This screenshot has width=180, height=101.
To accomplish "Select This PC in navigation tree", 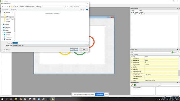I will pyautogui.click(x=7, y=30).
